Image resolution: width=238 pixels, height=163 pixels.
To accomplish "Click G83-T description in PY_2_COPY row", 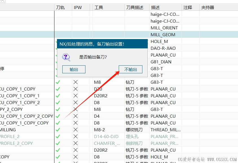I will (157, 110).
